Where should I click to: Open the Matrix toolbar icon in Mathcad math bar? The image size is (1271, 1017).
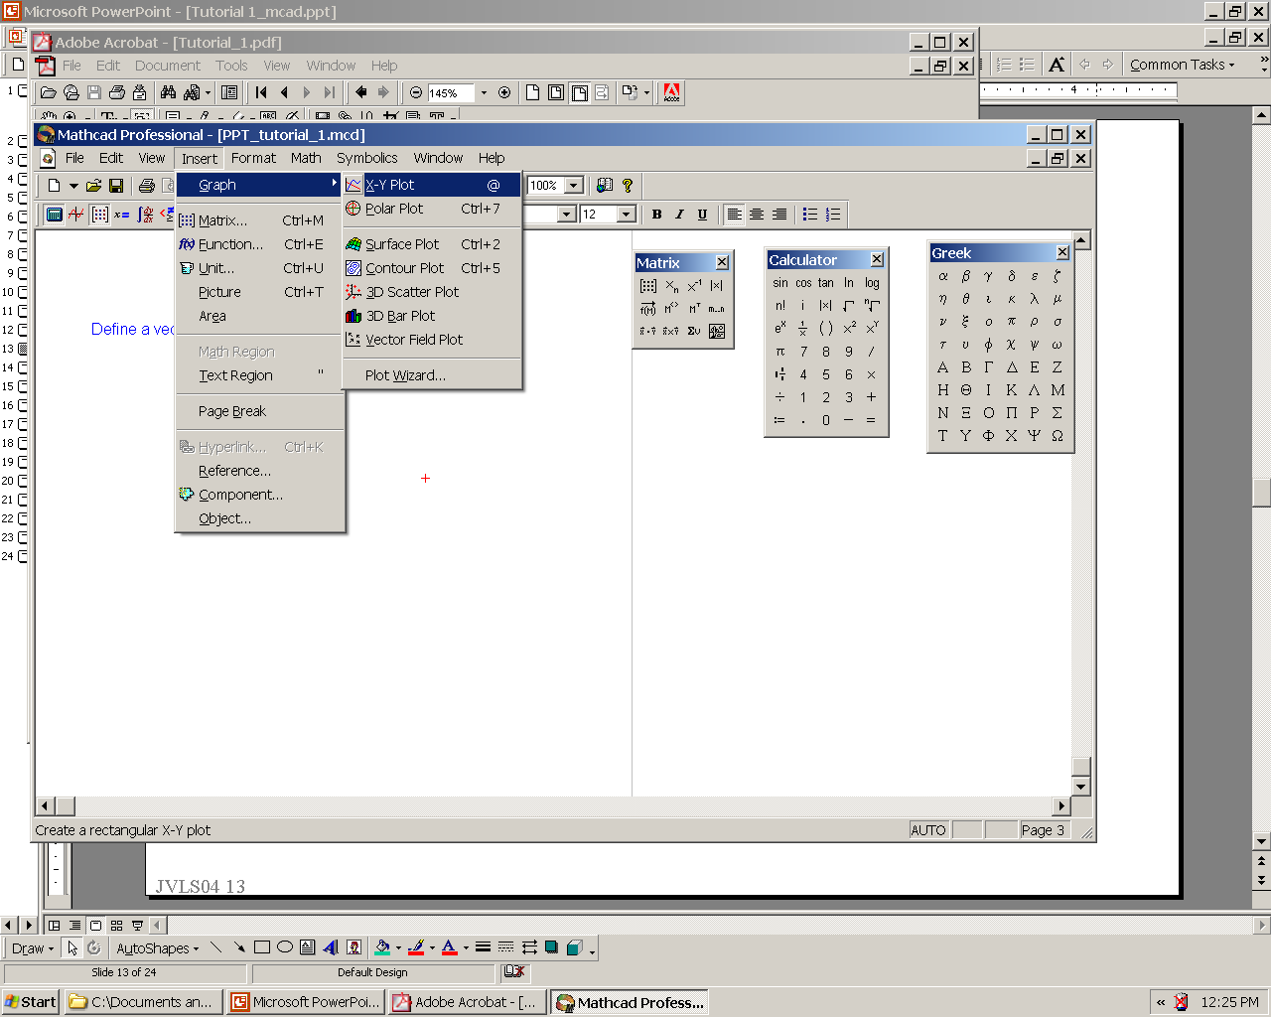click(99, 215)
